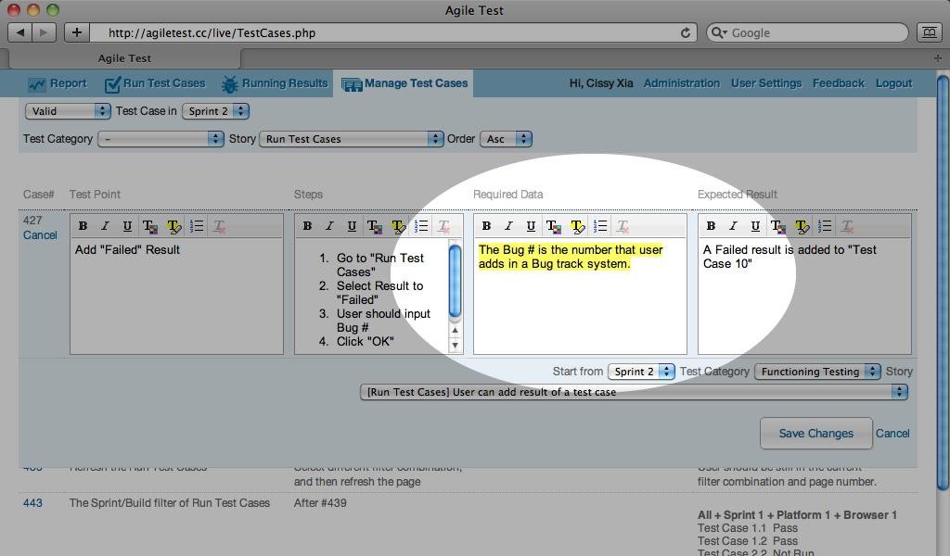Toggle bold in the Test Point editor
Screen dimensions: 950x556
pos(83,225)
